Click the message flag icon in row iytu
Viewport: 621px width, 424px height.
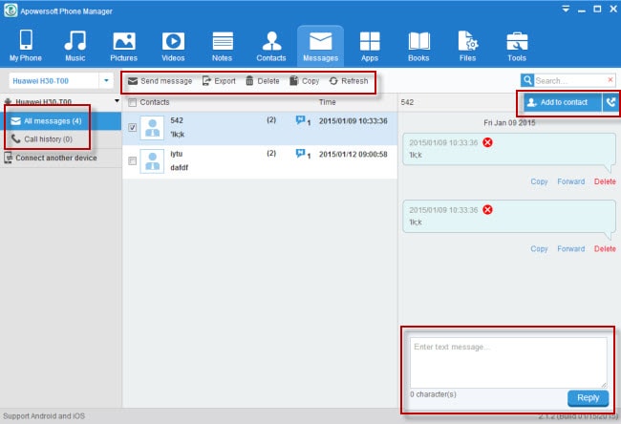click(301, 153)
